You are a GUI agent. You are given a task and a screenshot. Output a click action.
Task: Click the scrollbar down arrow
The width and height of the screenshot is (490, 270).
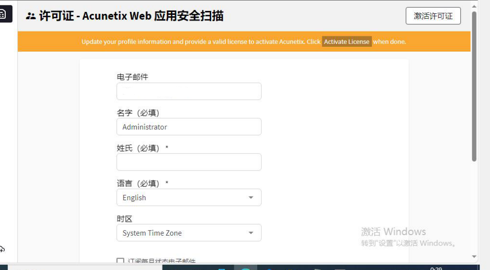pos(474,257)
